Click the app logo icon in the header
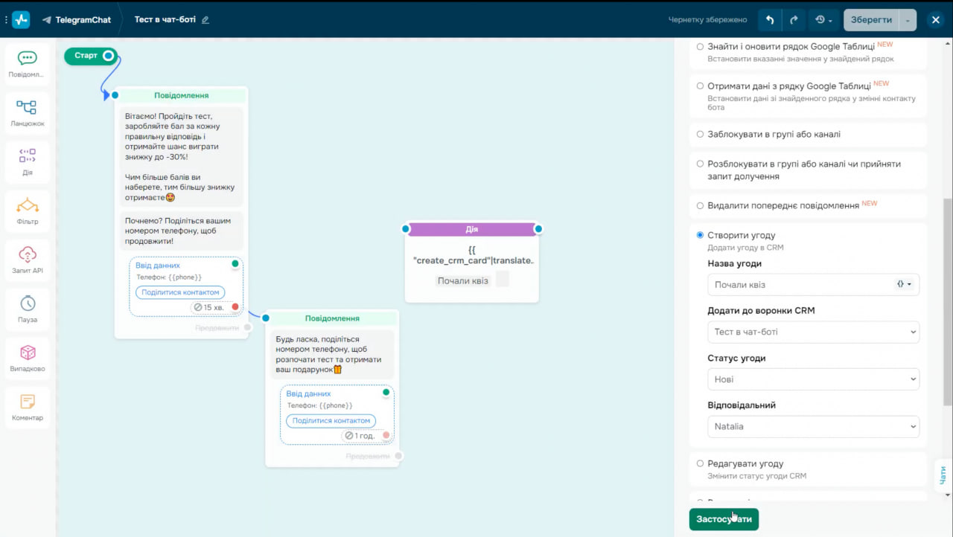The image size is (953, 537). click(21, 20)
